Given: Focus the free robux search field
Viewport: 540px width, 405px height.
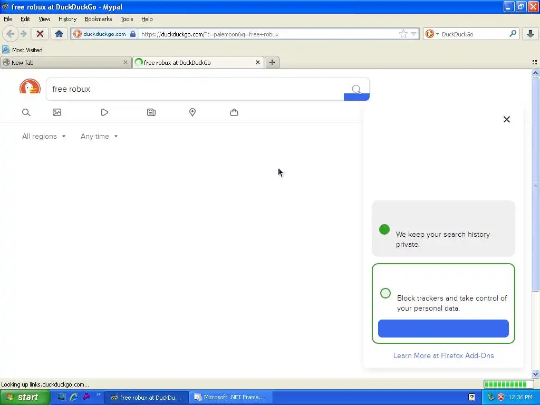Looking at the screenshot, I should (x=195, y=89).
